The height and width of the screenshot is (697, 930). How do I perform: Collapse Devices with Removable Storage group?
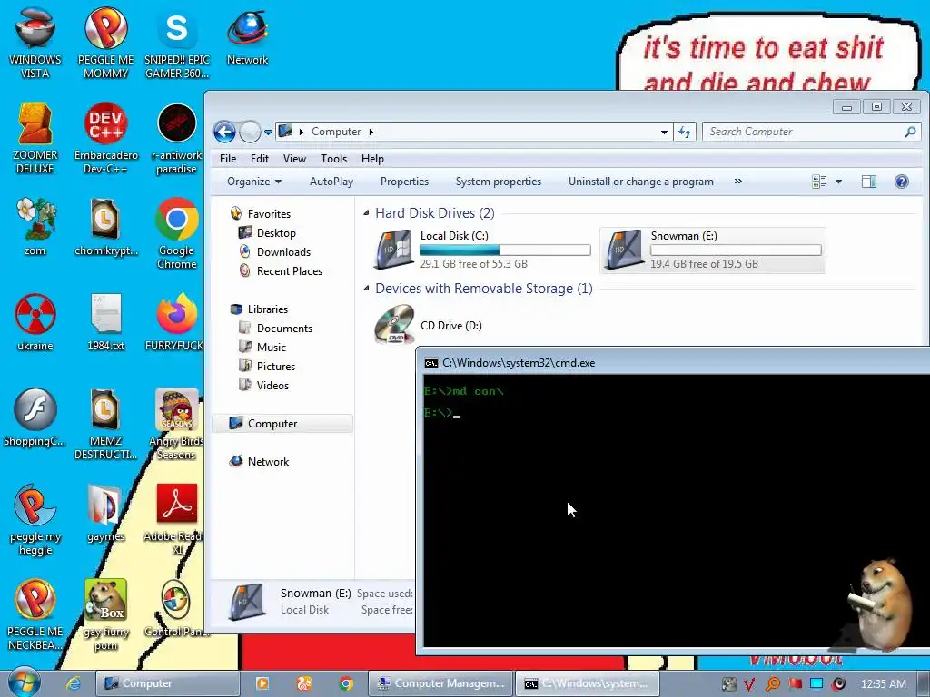pos(366,288)
